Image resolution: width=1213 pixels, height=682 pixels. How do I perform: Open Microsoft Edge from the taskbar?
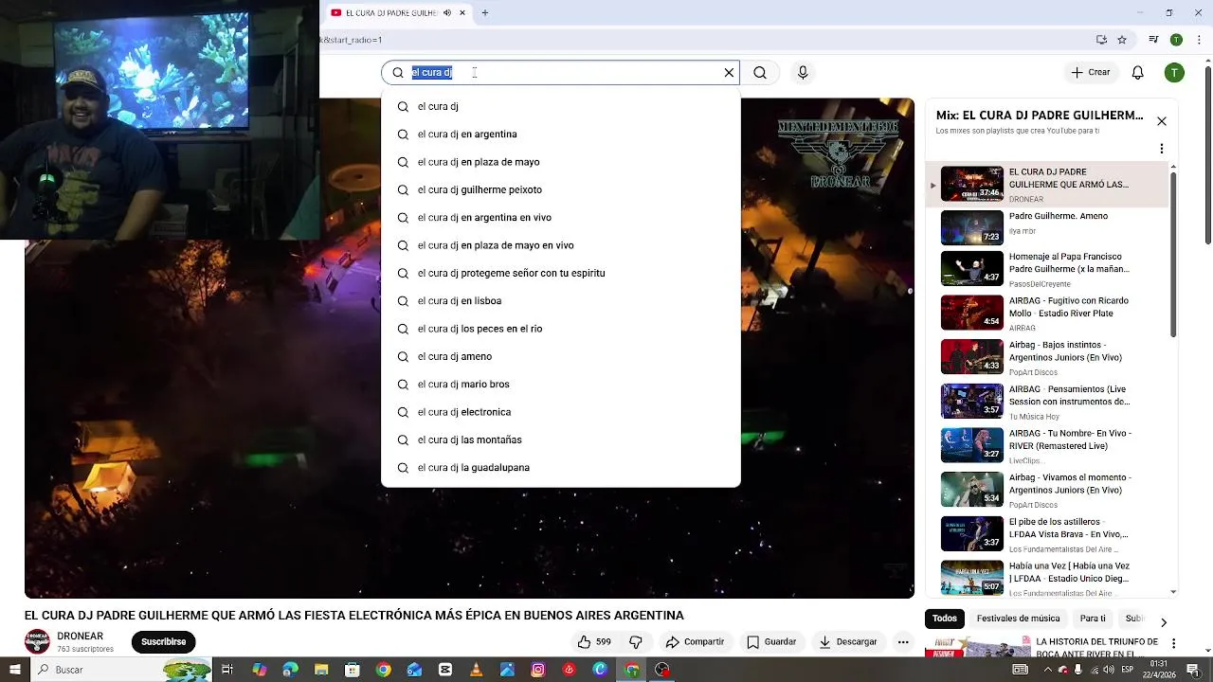290,670
